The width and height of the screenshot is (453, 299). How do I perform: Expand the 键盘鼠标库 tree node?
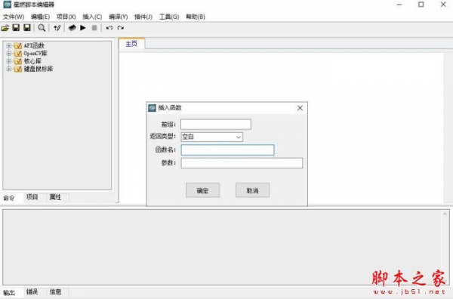pyautogui.click(x=8, y=69)
